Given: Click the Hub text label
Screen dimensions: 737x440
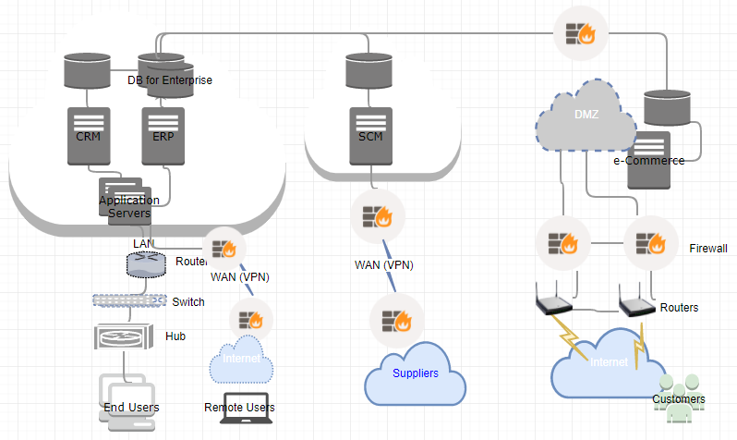Looking at the screenshot, I should point(175,336).
